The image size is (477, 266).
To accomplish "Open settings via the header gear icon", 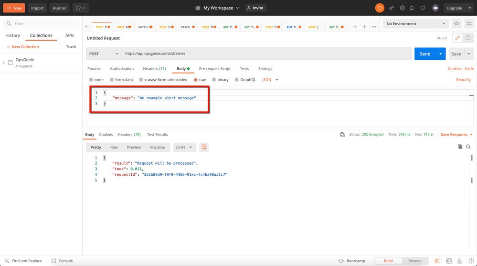I will (x=402, y=8).
